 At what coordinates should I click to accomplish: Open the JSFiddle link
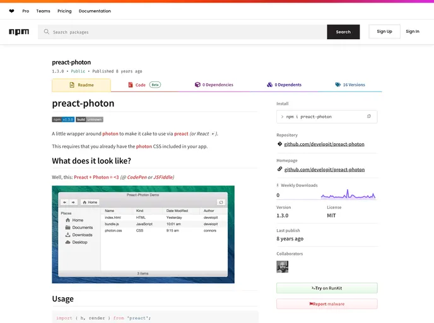[x=163, y=177]
